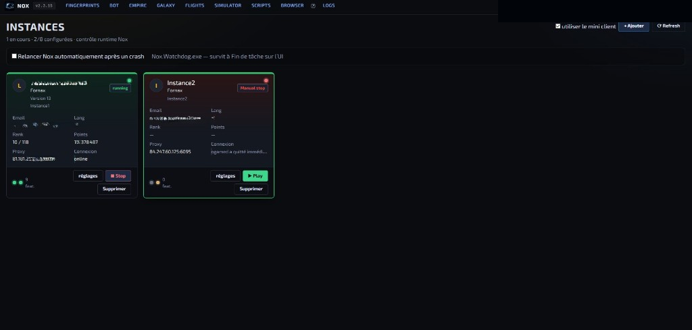This screenshot has height=330, width=692.
Task: Click the rank value '10 / 118'
Action: pos(21,142)
